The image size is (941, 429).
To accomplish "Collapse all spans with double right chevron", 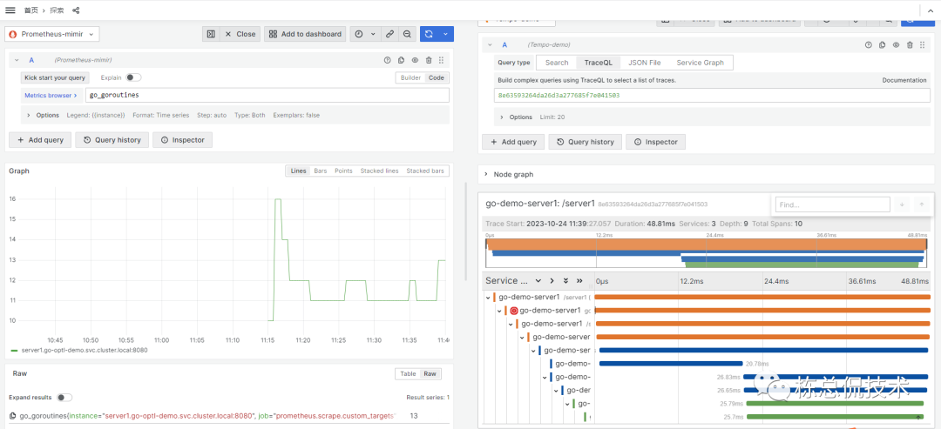I will pyautogui.click(x=579, y=280).
